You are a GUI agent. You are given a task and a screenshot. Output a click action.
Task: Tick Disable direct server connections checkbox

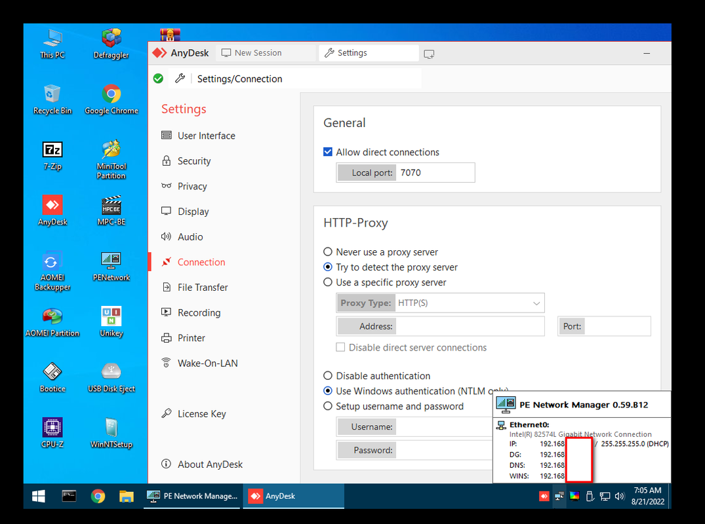tap(340, 347)
